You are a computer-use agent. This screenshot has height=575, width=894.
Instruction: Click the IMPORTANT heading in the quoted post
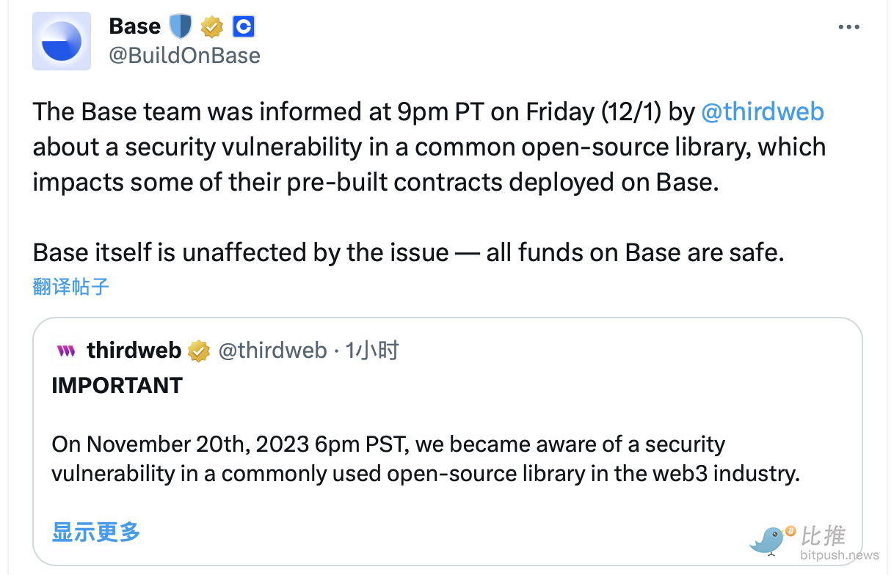117,386
